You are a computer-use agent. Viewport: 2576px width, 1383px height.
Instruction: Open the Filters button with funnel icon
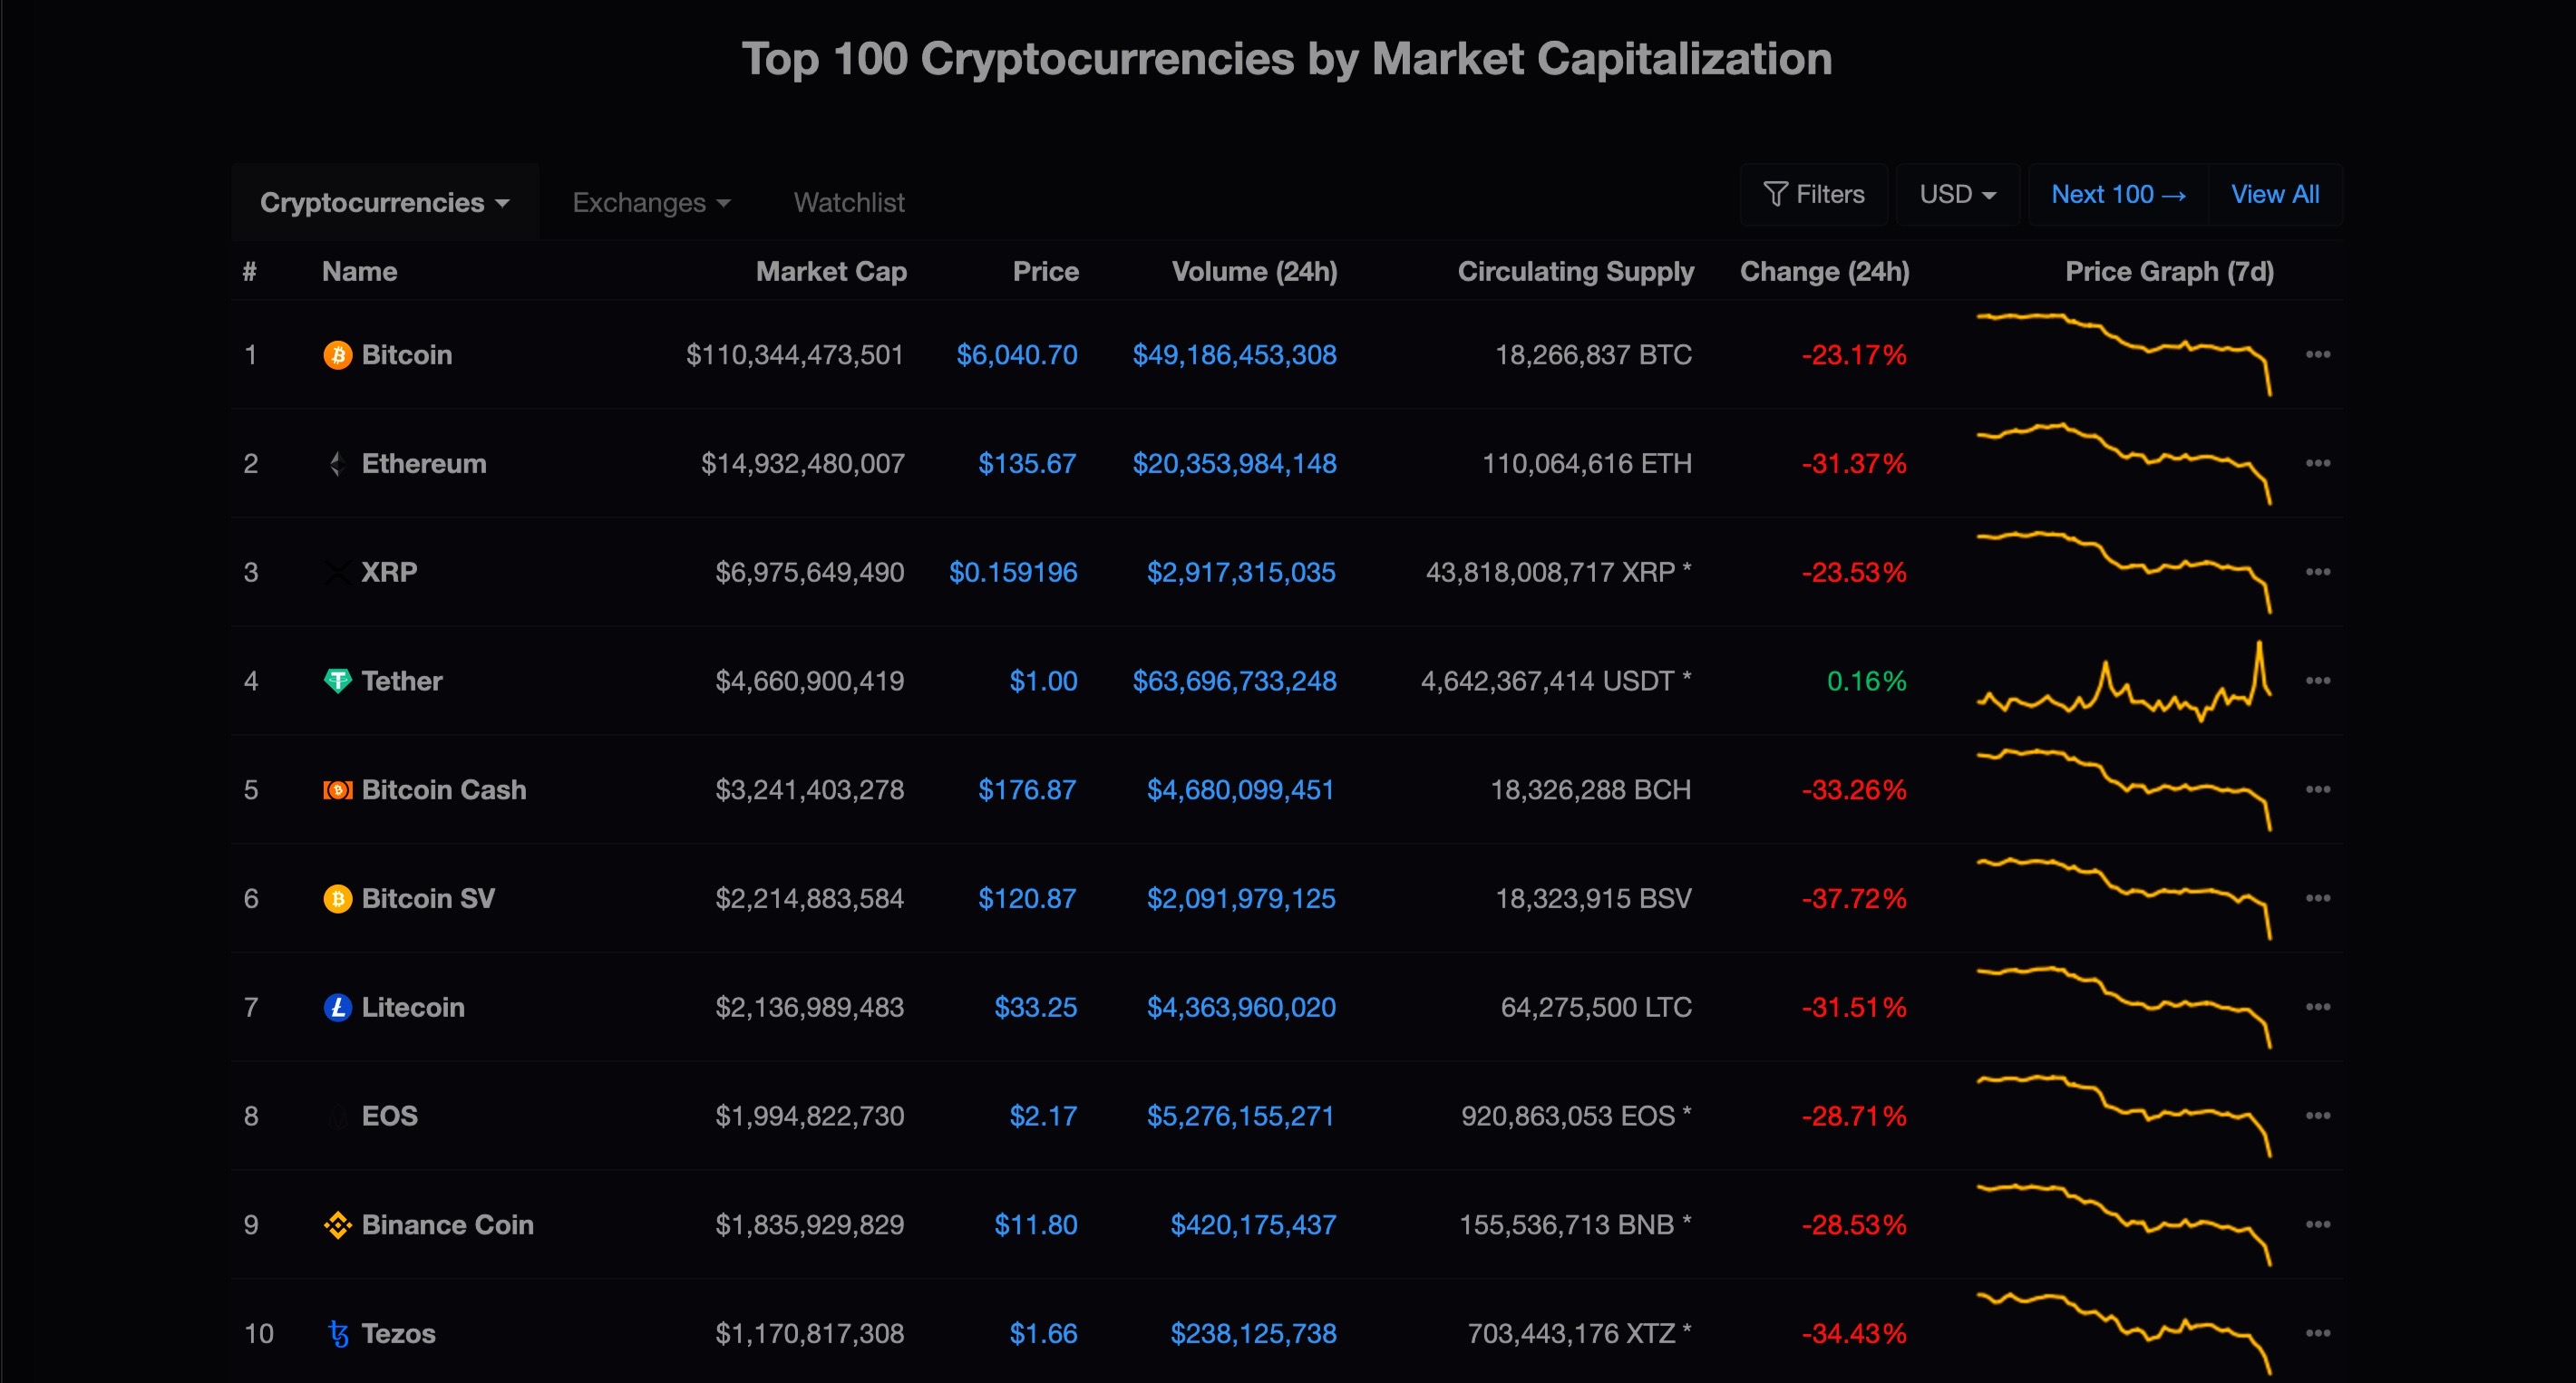1813,194
